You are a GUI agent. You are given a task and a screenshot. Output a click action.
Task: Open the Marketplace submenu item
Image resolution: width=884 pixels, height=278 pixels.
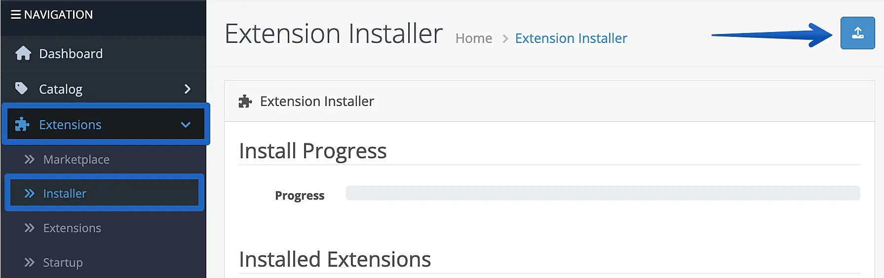[76, 160]
